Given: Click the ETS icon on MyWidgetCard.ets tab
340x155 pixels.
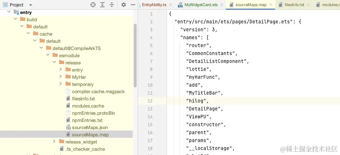Looking at the screenshot, I should (x=180, y=5).
